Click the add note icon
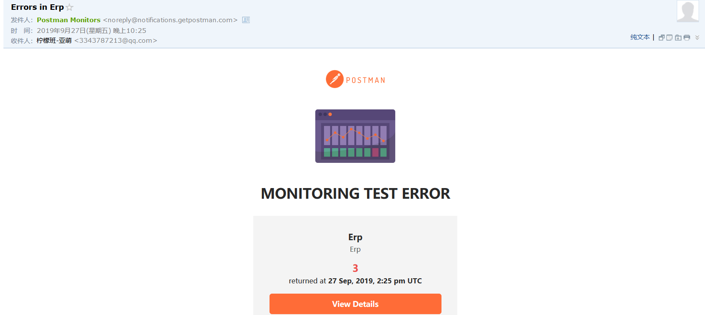 (669, 38)
